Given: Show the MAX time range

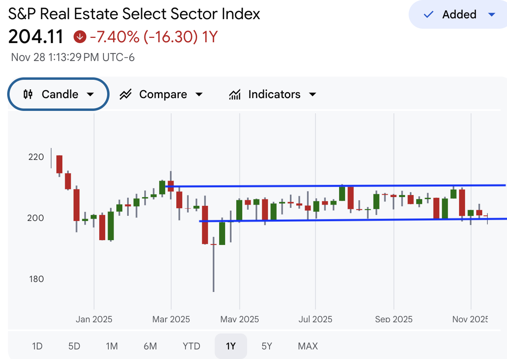Looking at the screenshot, I should [308, 346].
